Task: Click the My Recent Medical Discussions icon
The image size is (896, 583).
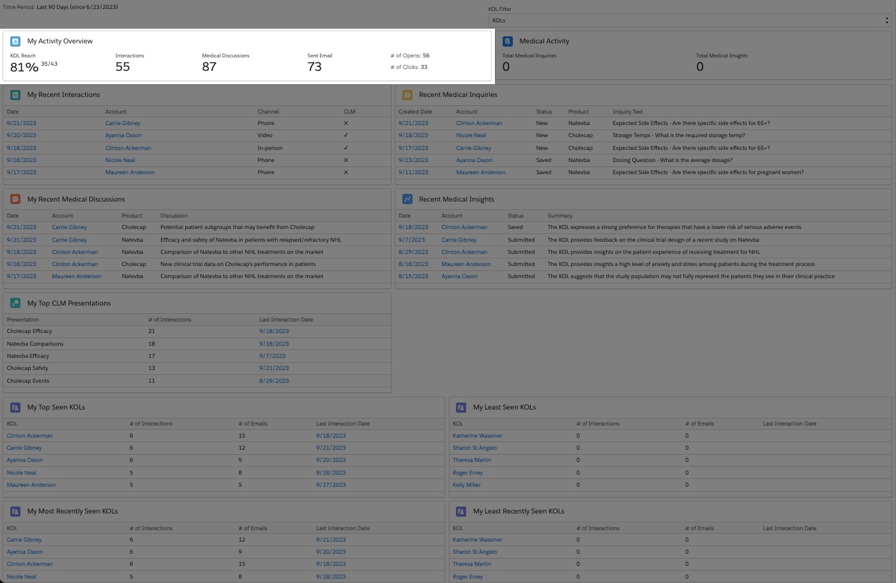Action: click(15, 200)
